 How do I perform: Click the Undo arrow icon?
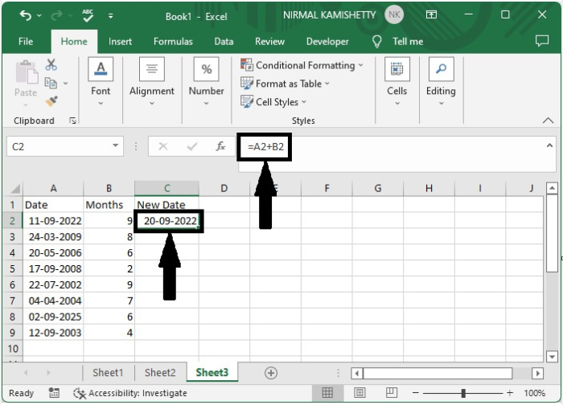(x=26, y=15)
